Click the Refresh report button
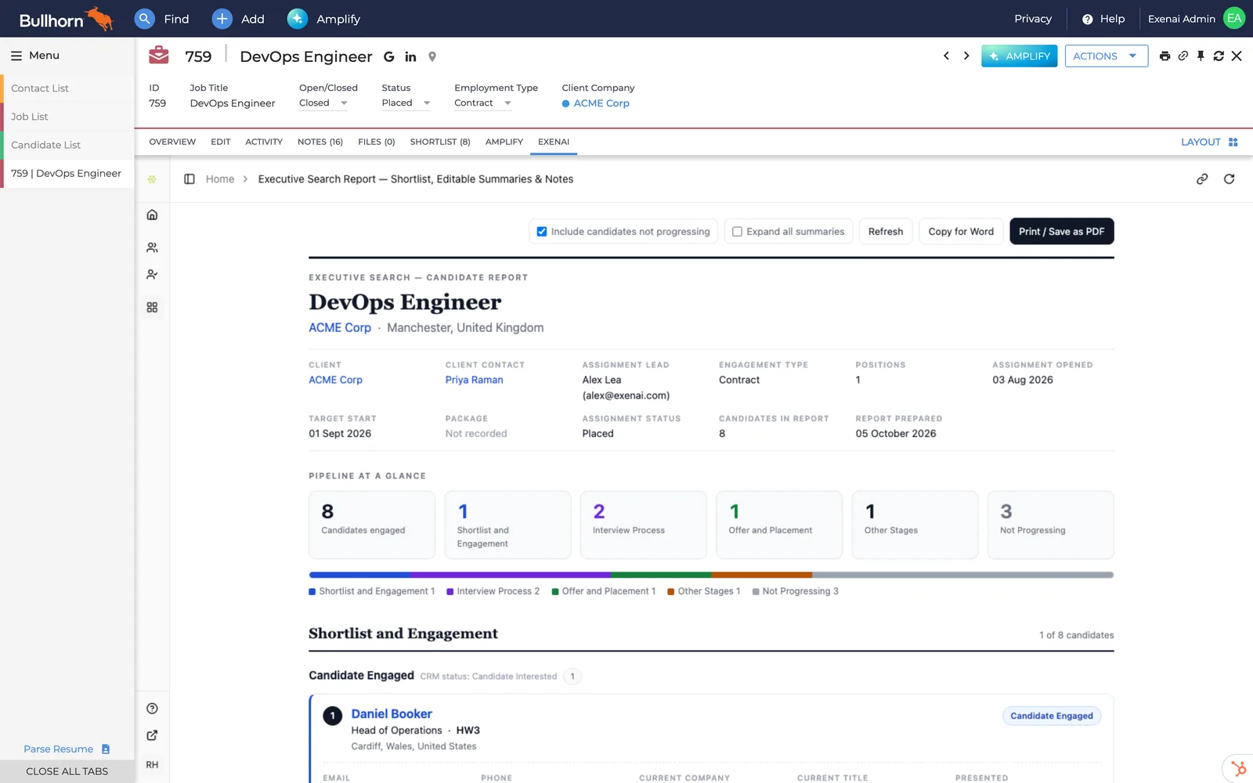1253x783 pixels. click(886, 232)
